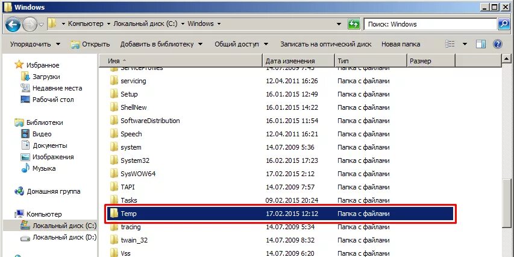Click the file list scroll-up arrow
The width and height of the screenshot is (514, 257).
tap(507, 59)
